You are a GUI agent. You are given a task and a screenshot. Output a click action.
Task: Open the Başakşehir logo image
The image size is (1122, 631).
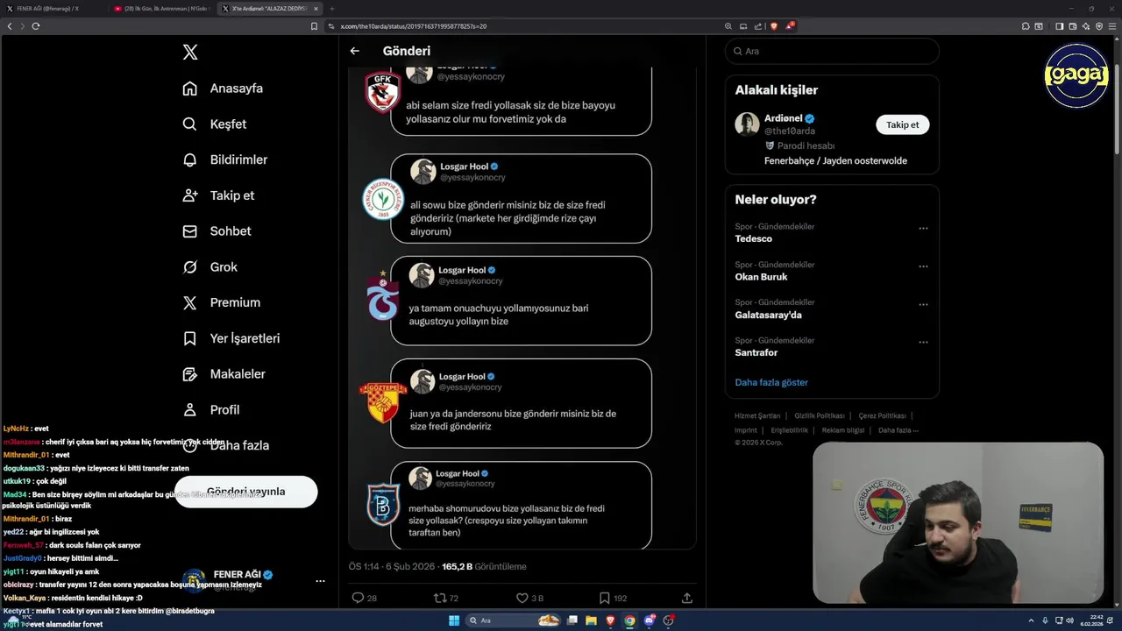pyautogui.click(x=383, y=504)
